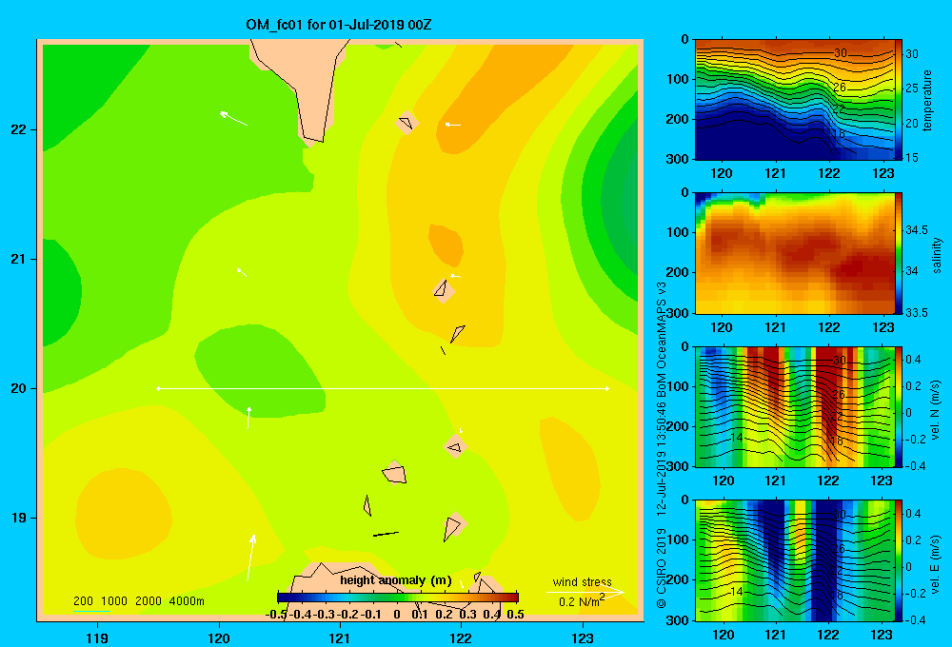Click the island near 20.8N 121.9E
952x647 pixels.
443,289
